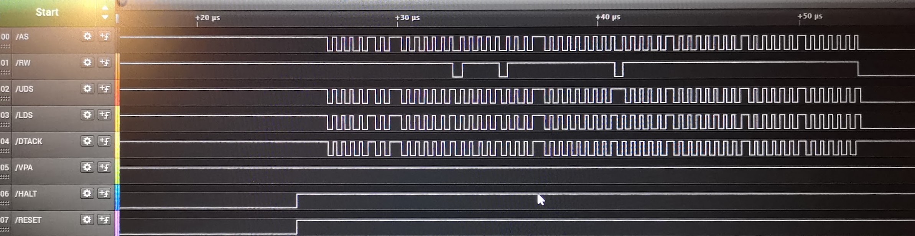This screenshot has height=236, width=915.
Task: Set trigger edge on /UDS channel
Action: point(105,89)
